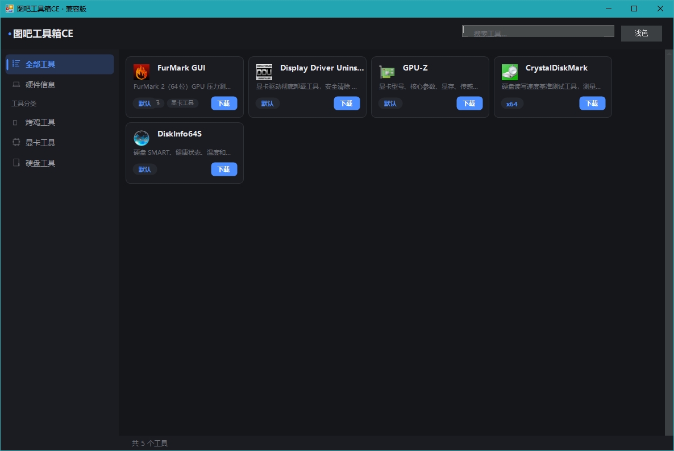The height and width of the screenshot is (451, 674).
Task: Close the 图吧工具箱CE window
Action: tap(660, 9)
